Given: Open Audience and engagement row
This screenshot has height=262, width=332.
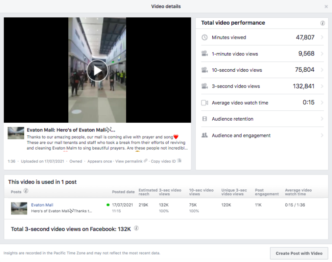Looking at the screenshot, I should tap(262, 135).
